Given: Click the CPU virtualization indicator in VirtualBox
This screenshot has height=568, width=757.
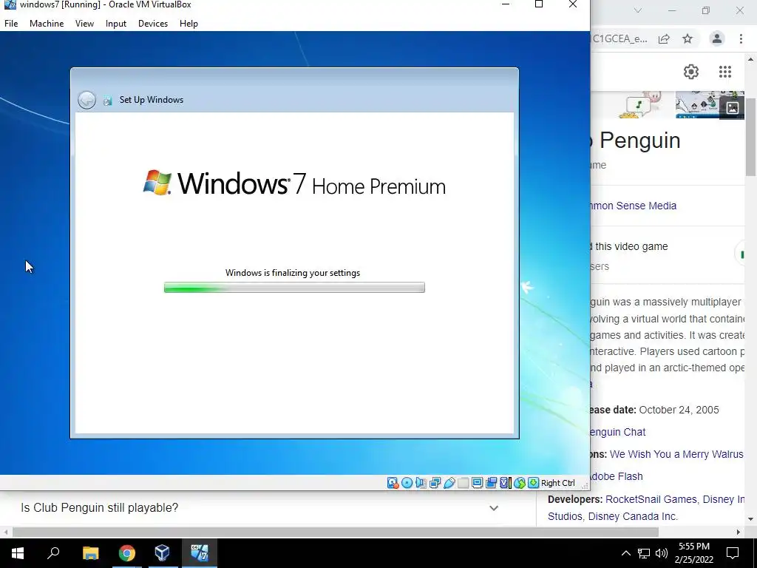Looking at the screenshot, I should pos(505,482).
